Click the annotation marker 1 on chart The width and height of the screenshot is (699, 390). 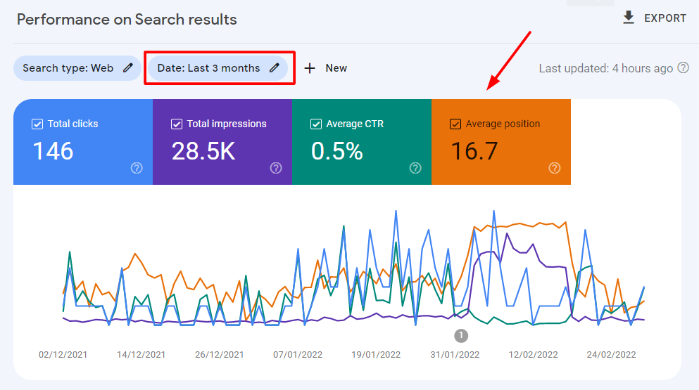tap(461, 334)
